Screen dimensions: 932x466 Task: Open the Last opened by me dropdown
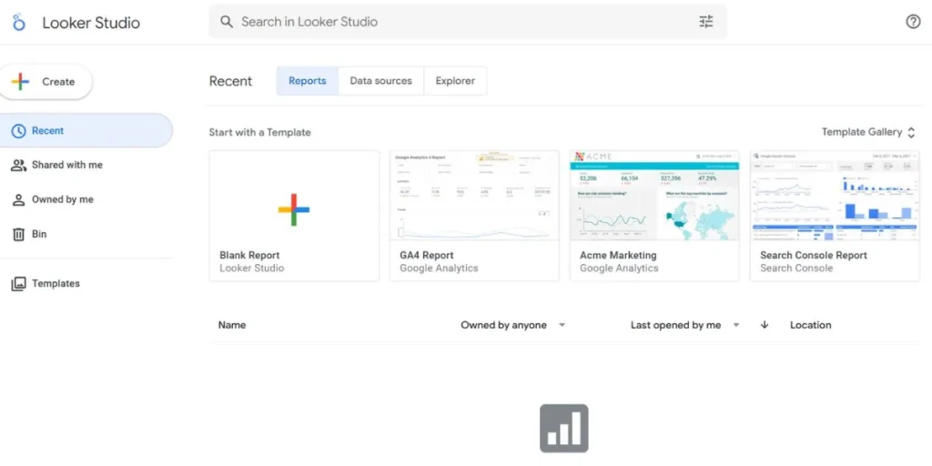point(684,325)
